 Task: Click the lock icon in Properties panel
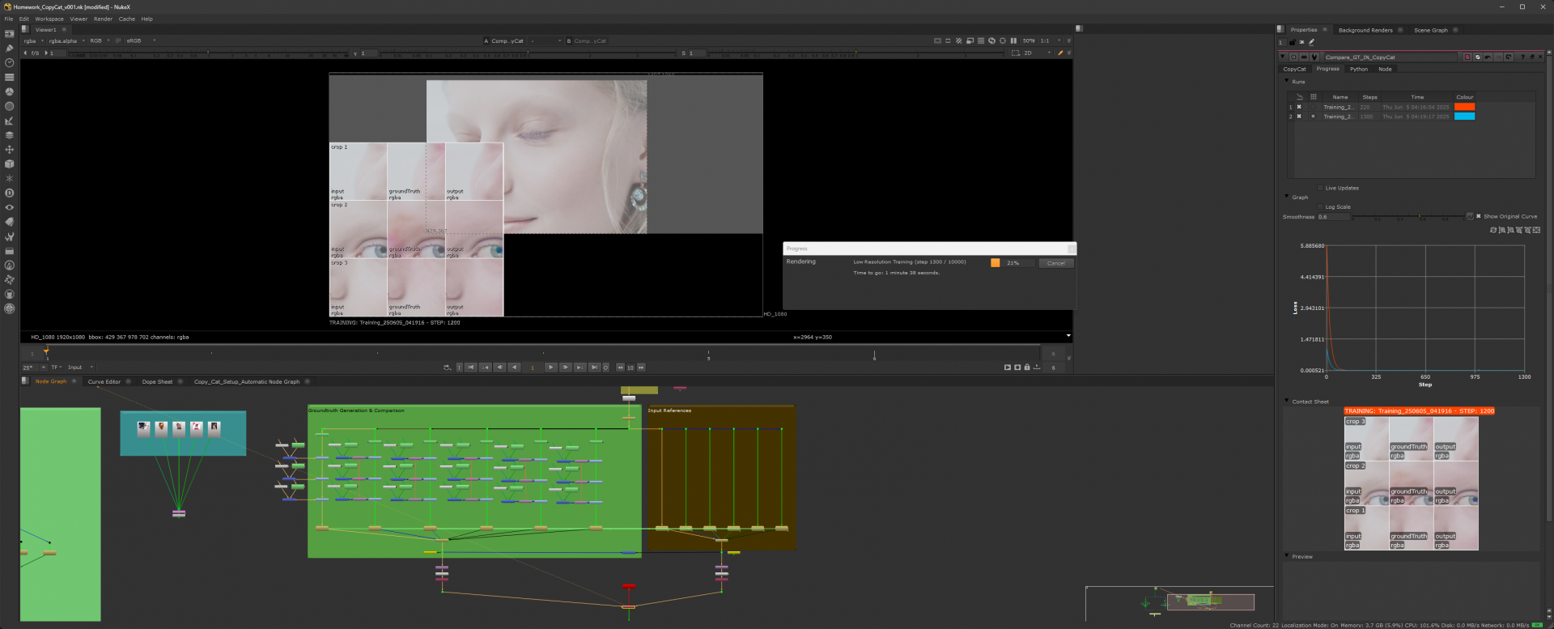point(1292,42)
